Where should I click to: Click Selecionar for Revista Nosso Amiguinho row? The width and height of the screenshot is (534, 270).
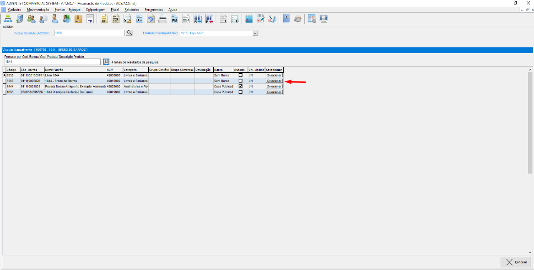coord(274,86)
